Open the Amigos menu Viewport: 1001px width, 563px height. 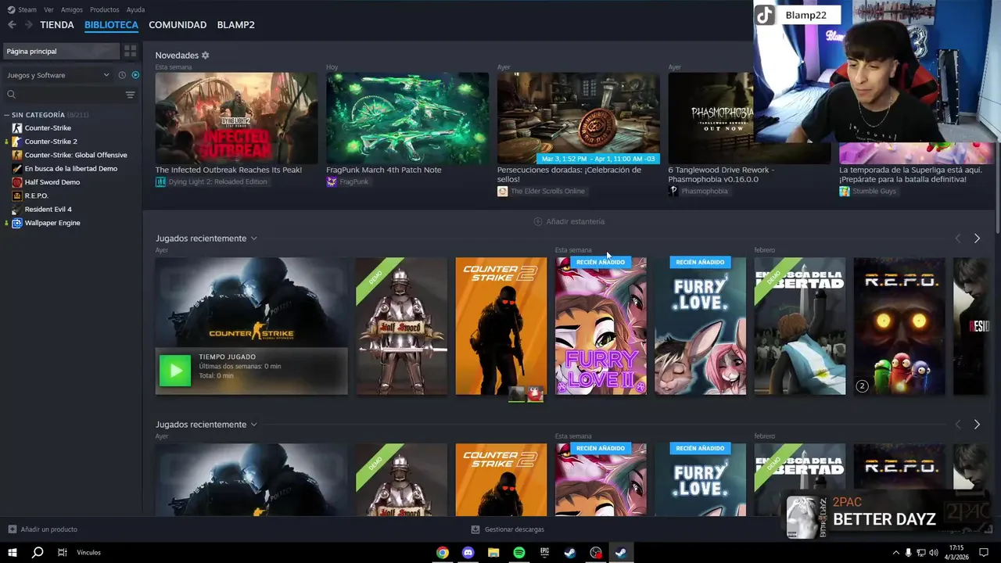coord(72,9)
